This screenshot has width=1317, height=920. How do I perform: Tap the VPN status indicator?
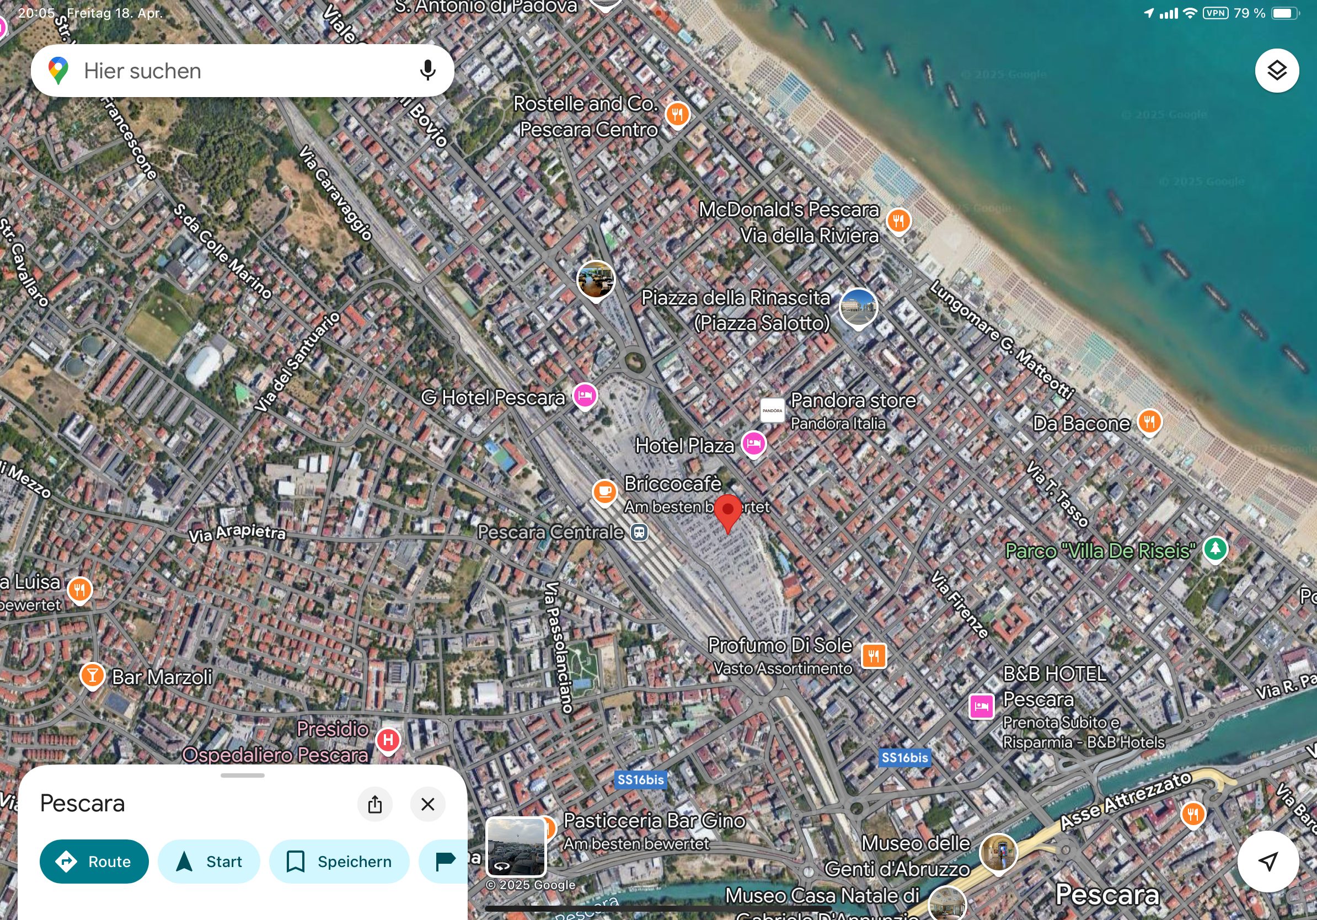1216,13
